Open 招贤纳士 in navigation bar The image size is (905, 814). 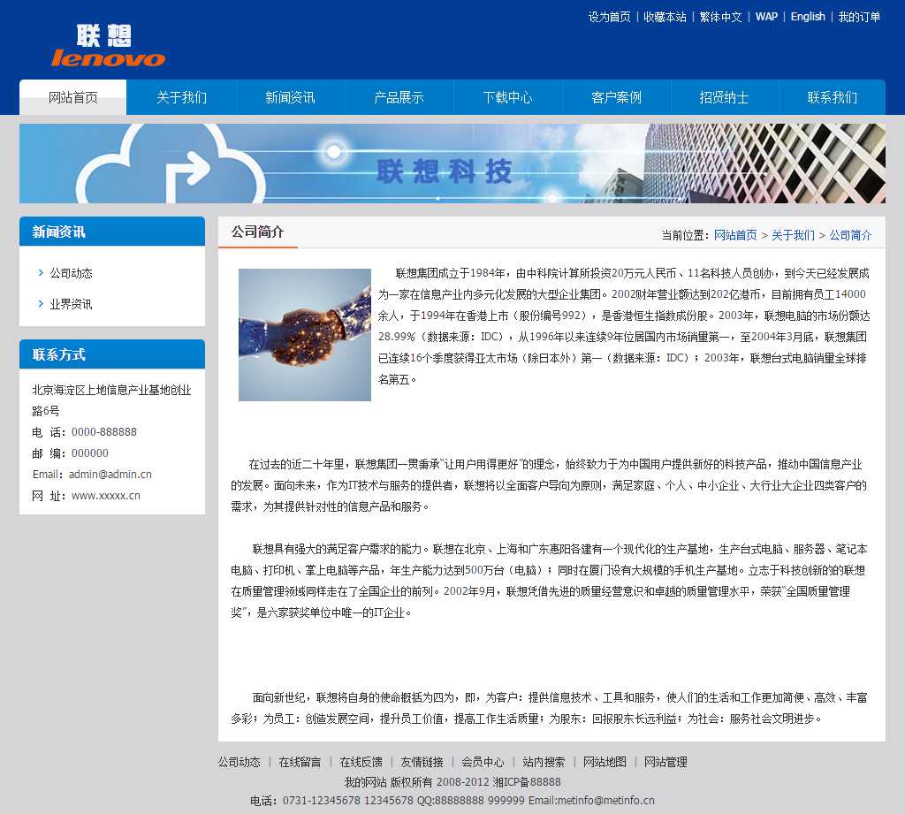pos(724,97)
